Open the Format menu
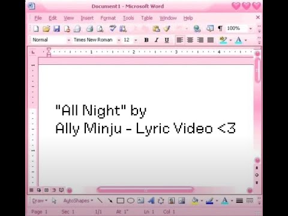The height and width of the screenshot is (216, 288). (x=108, y=18)
